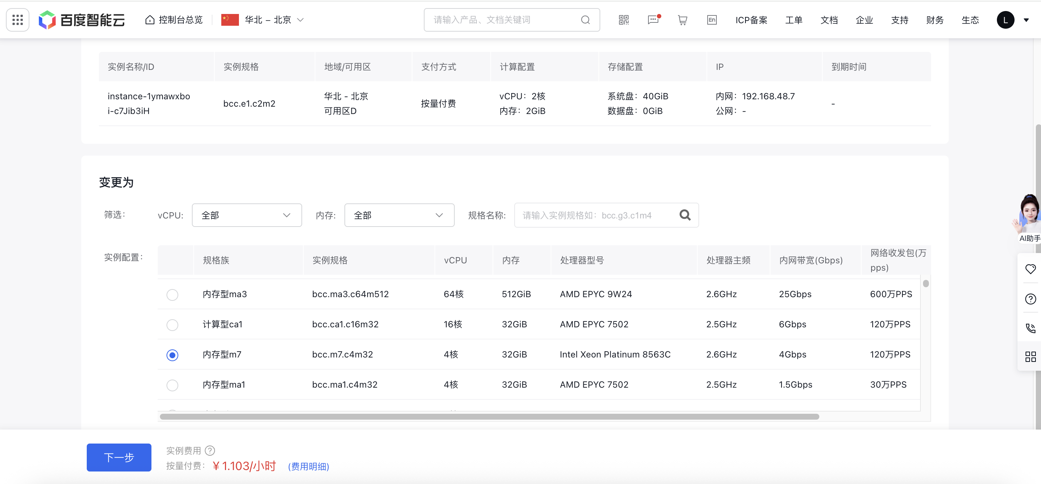Open help via the question mark icon
Viewport: 1041px width, 484px height.
click(x=1030, y=299)
